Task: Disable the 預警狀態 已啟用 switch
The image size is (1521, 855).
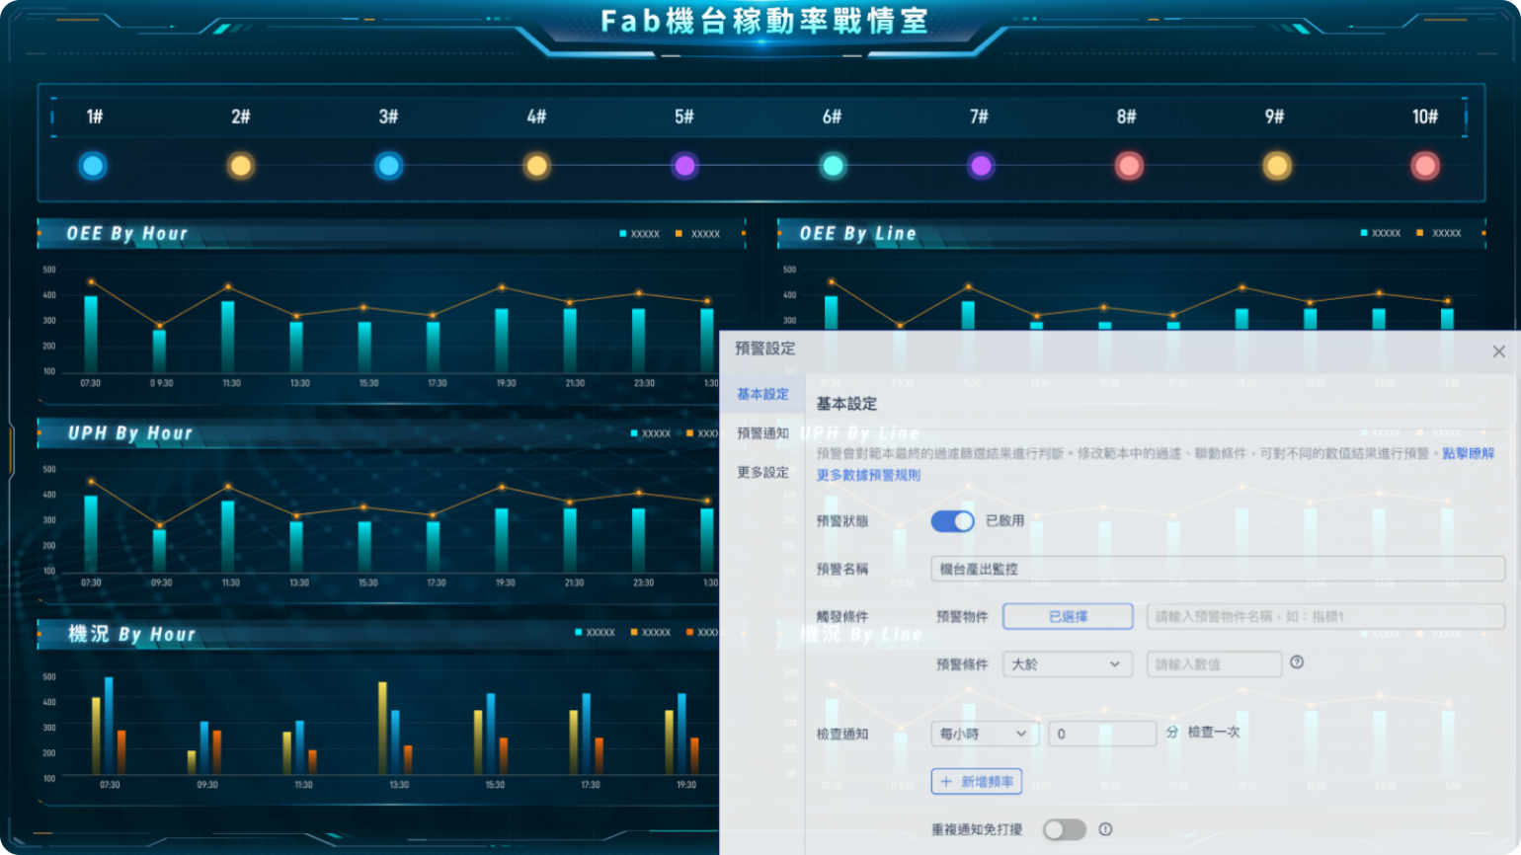Action: 952,521
